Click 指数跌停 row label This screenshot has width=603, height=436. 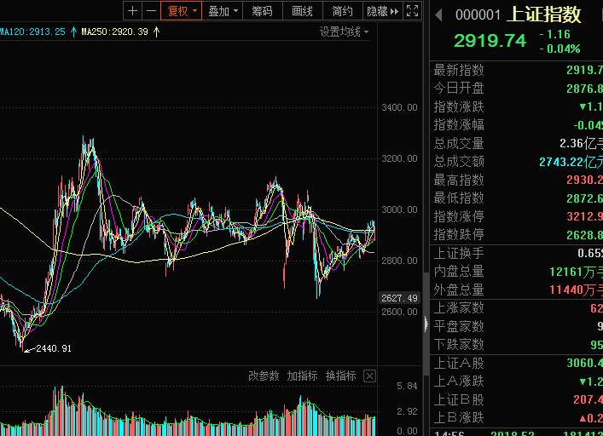459,234
